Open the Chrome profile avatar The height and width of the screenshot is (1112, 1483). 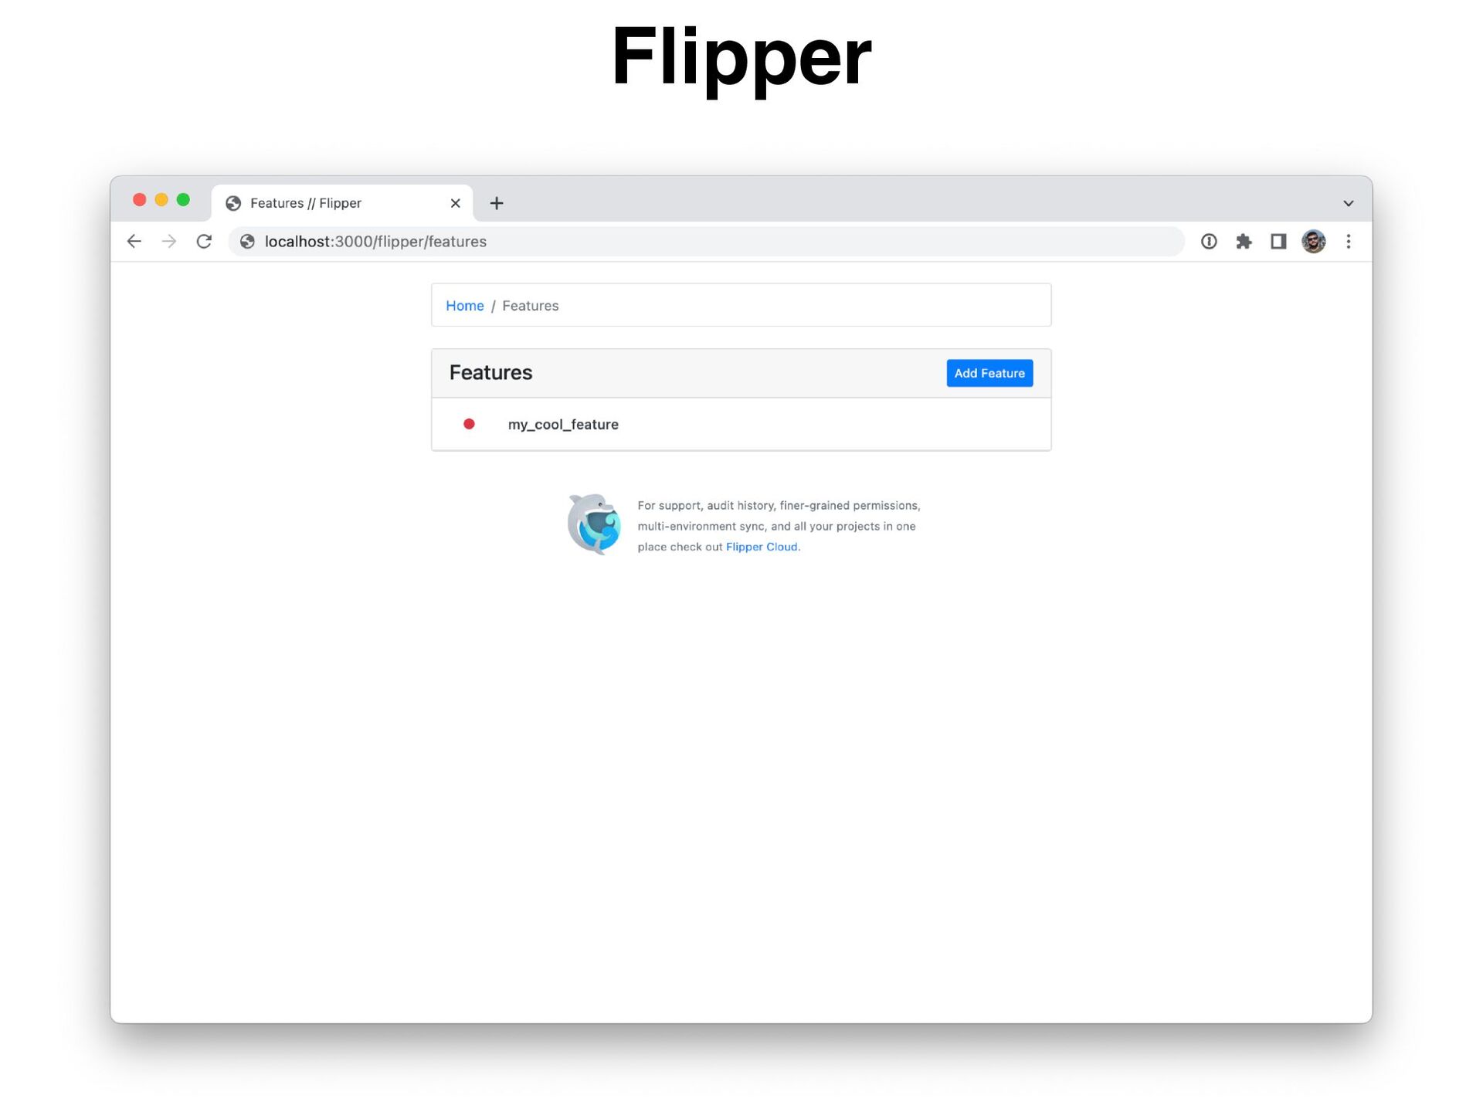tap(1313, 242)
